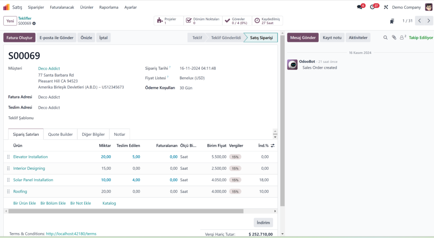Go to the next record arrow
Image resolution: width=434 pixels, height=238 pixels.
tap(428, 21)
